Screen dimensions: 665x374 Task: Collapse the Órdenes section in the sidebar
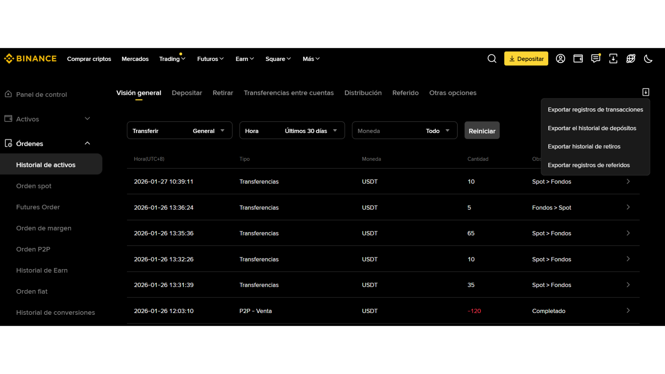point(87,143)
